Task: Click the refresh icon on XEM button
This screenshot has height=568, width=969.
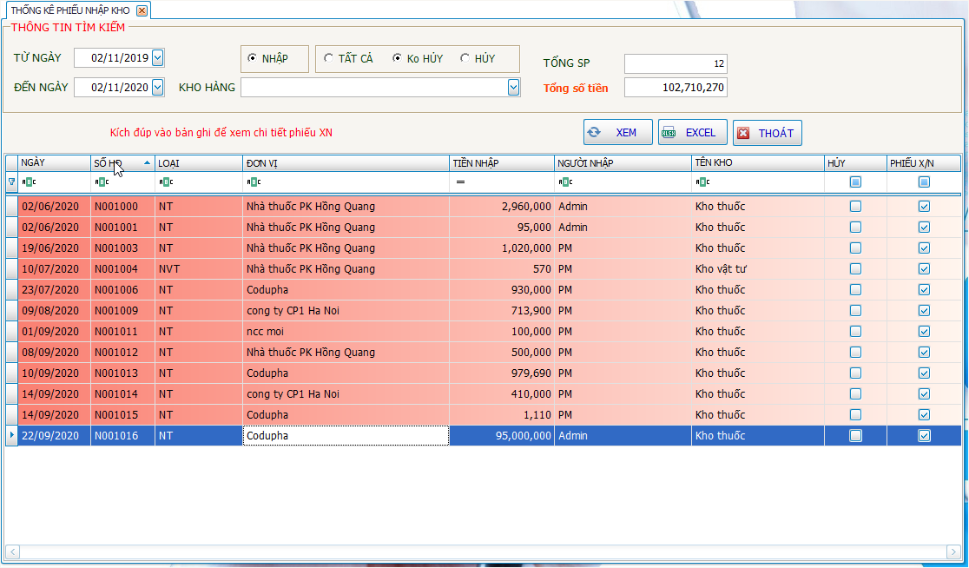Action: [594, 132]
